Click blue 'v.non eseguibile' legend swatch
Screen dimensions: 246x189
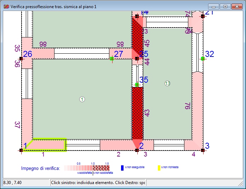122,168
